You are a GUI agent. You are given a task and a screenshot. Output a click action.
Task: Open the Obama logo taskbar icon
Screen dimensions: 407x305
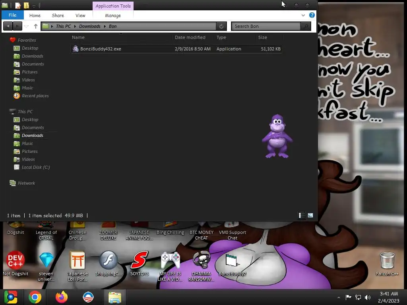(88, 297)
